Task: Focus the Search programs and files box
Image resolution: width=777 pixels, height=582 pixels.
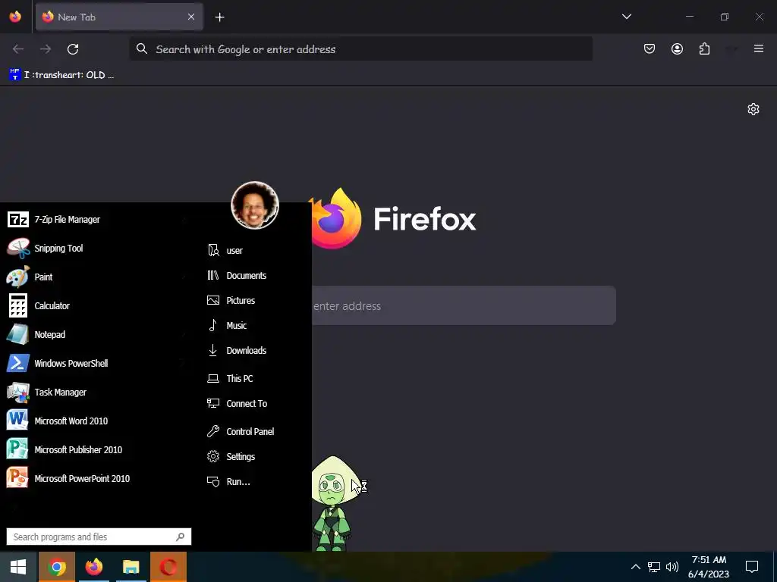Action: point(99,537)
